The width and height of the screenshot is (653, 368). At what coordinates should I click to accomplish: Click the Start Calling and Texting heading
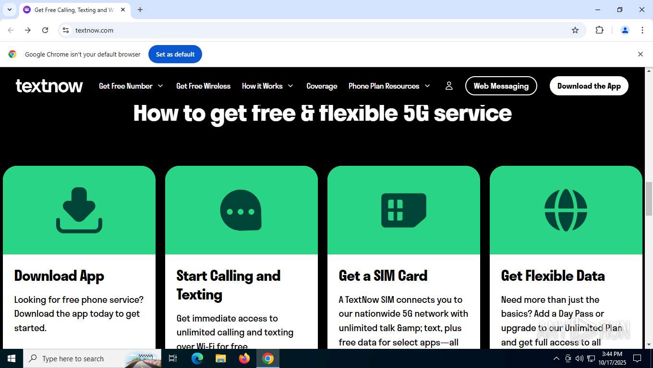tap(229, 285)
